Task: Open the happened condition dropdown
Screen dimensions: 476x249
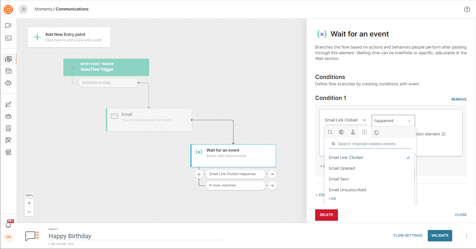Action: click(x=393, y=121)
